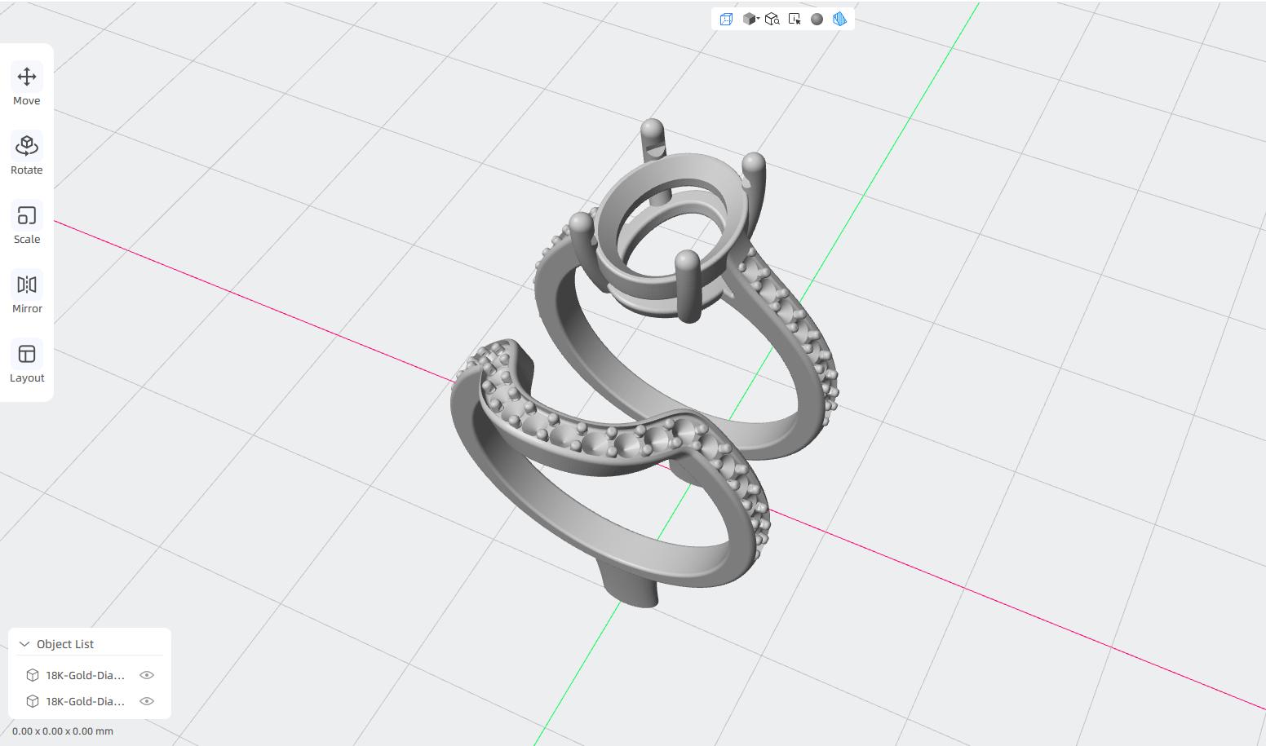This screenshot has width=1266, height=746.
Task: Toggle the blue wireframe axis box icon
Action: 726,19
